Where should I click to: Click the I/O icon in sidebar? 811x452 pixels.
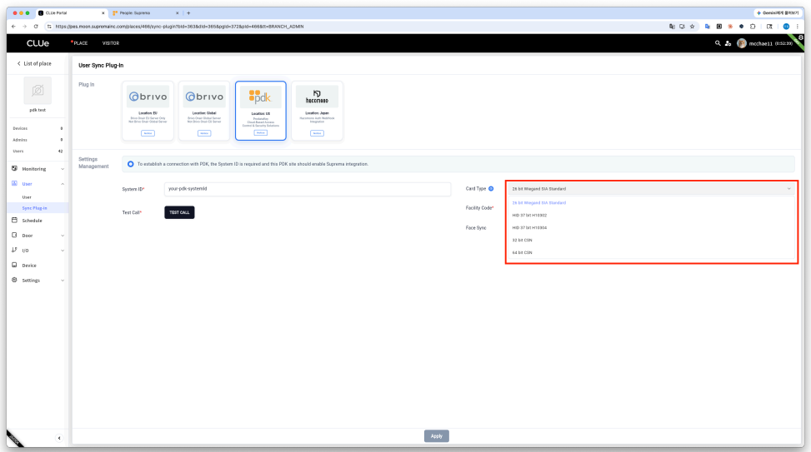[14, 250]
